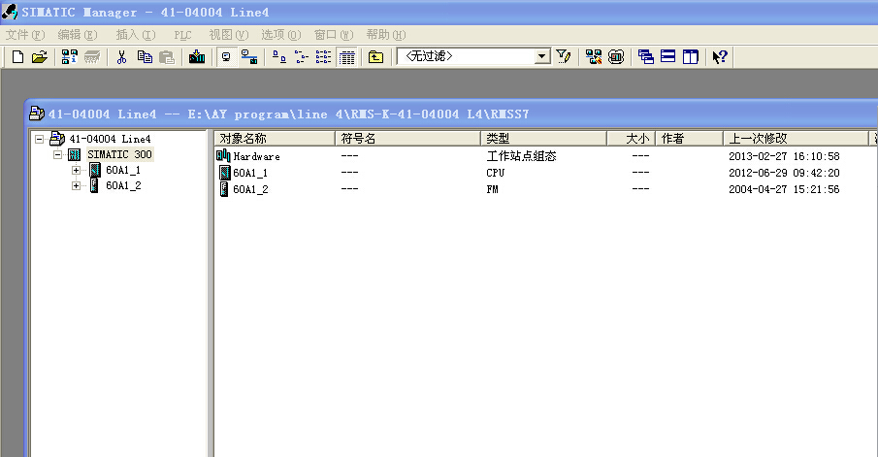The height and width of the screenshot is (457, 878).
Task: Click the Hardware configuration icon in list
Action: (x=223, y=155)
